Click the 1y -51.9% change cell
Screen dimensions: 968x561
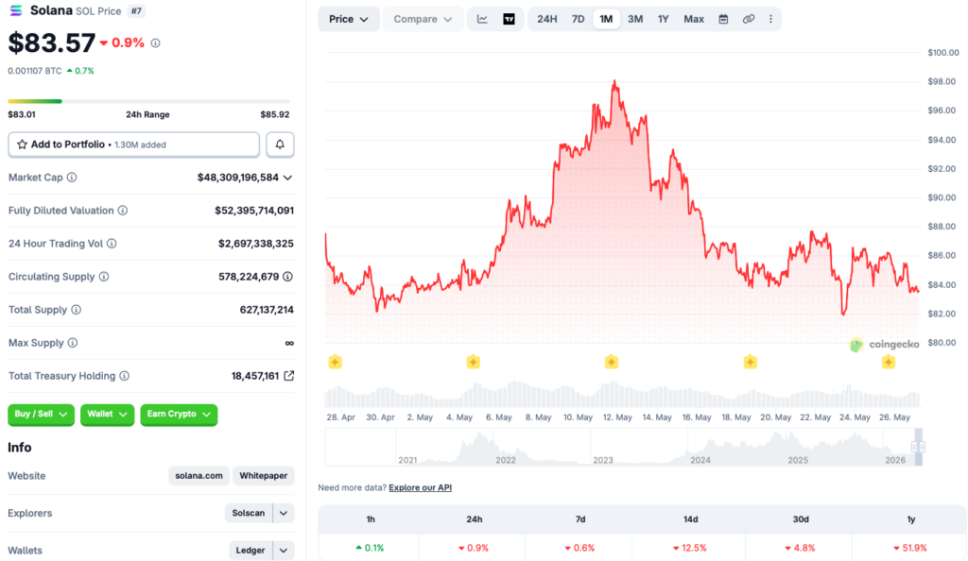(910, 548)
